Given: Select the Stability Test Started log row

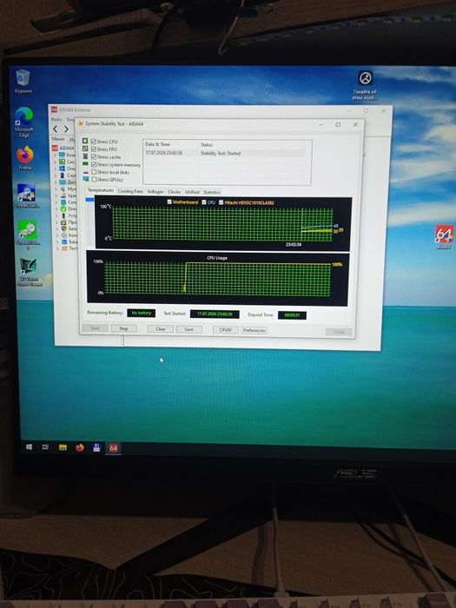Looking at the screenshot, I should (225, 153).
